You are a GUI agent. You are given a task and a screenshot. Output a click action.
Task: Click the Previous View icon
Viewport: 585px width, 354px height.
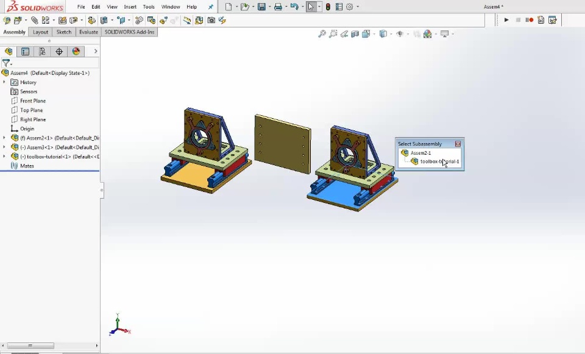point(344,34)
